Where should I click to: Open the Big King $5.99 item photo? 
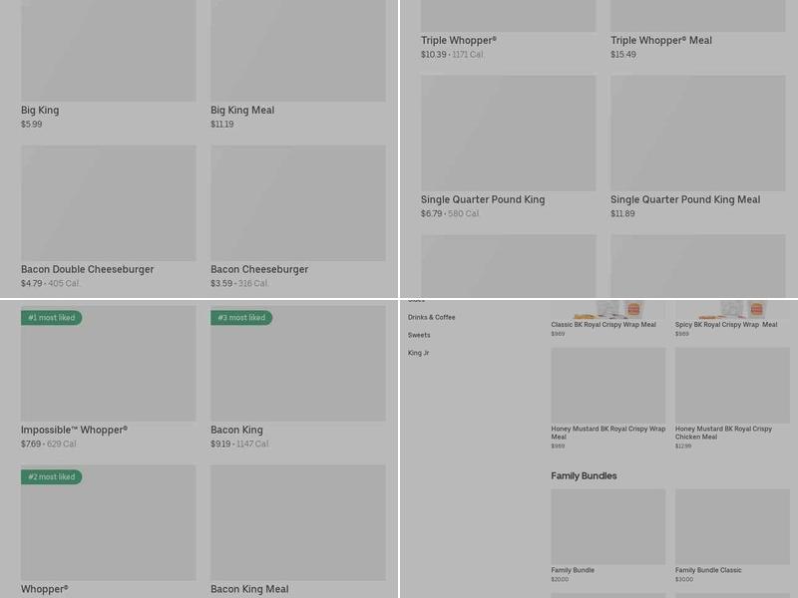click(109, 51)
